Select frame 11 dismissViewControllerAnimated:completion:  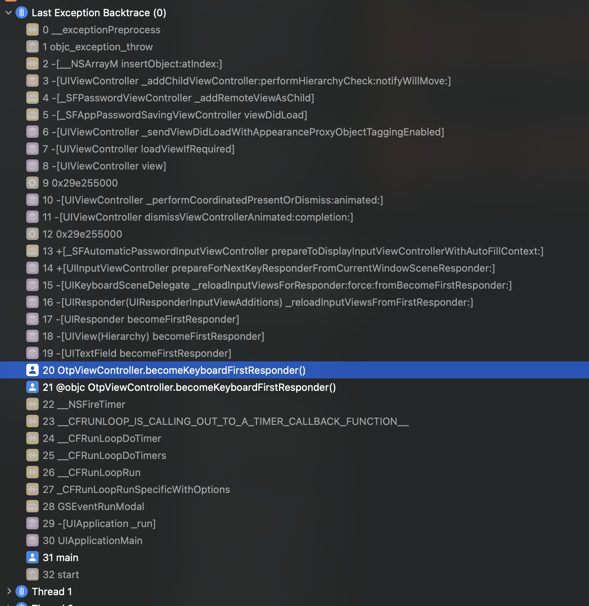tap(198, 217)
